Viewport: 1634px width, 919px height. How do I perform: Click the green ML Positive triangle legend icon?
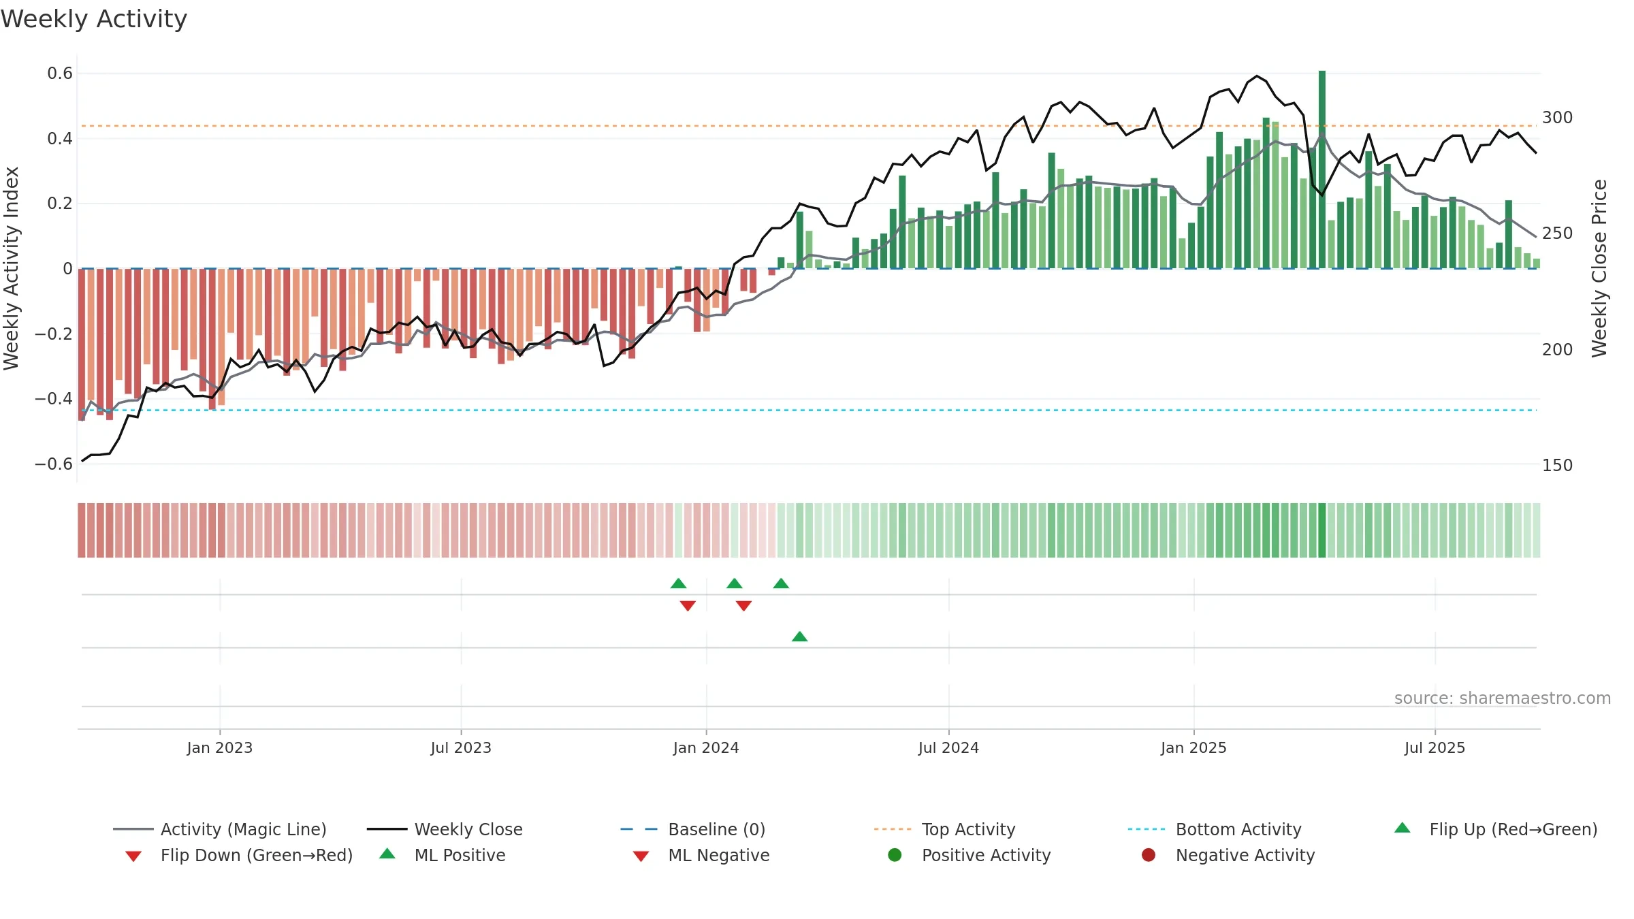tap(387, 854)
